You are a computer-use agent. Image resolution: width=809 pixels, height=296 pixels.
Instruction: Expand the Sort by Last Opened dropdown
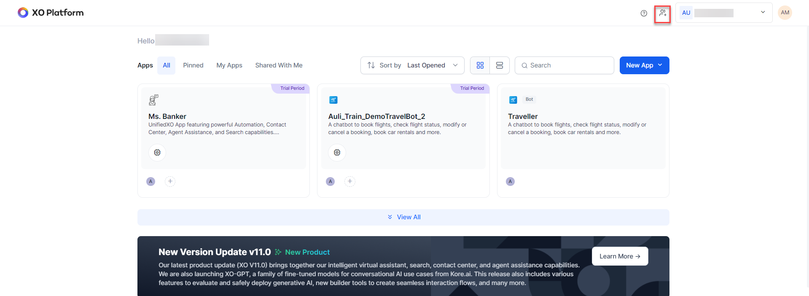tap(412, 65)
